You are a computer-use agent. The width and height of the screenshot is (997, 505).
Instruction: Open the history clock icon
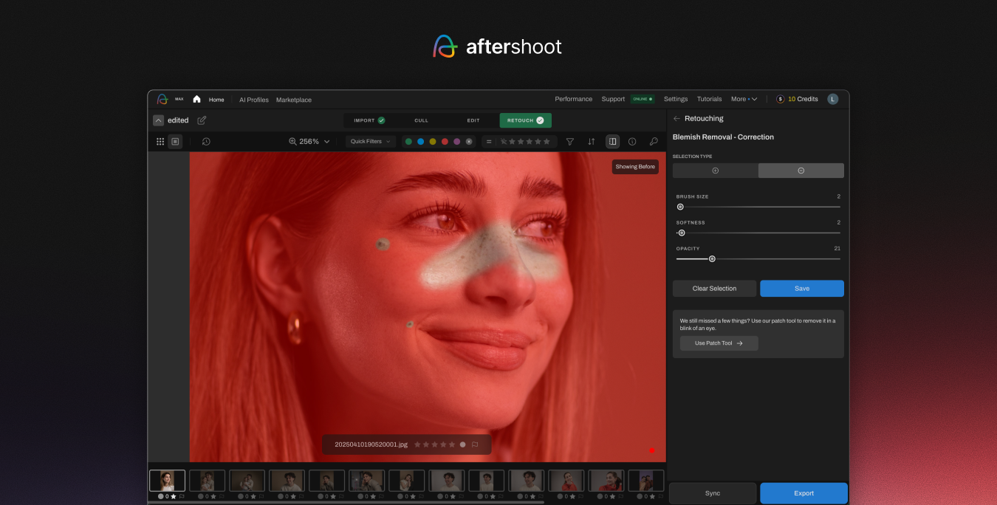point(206,142)
